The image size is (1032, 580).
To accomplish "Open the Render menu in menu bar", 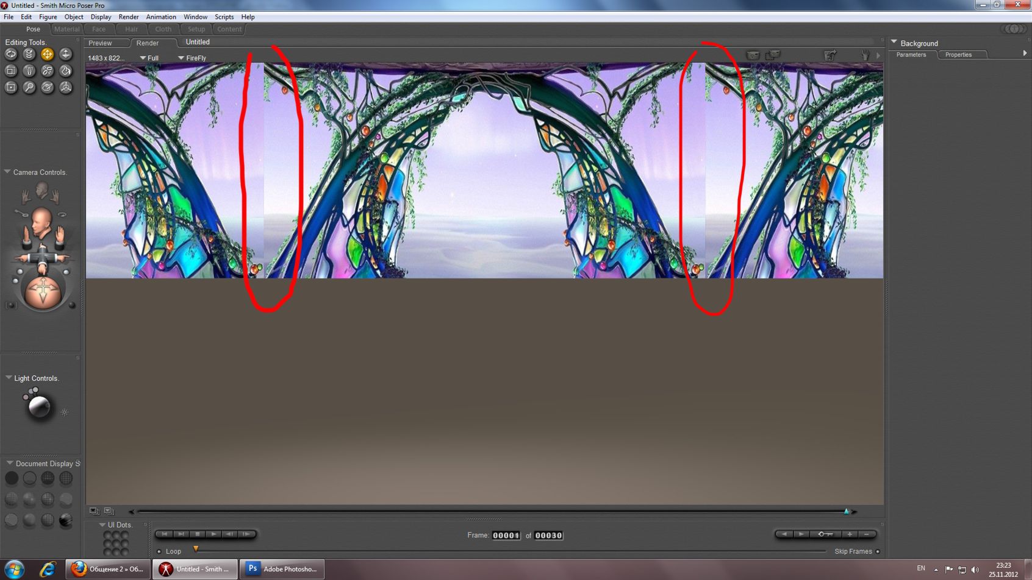I will coord(129,17).
